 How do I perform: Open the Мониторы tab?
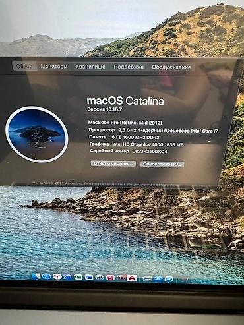click(54, 67)
